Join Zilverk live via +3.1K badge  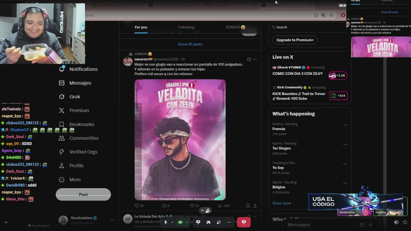click(338, 75)
